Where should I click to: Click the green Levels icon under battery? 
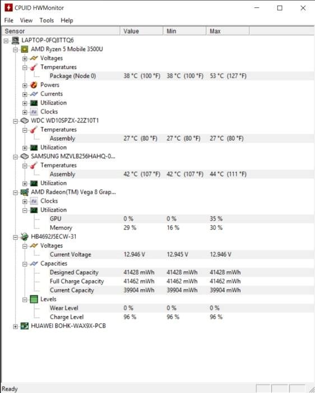click(34, 299)
